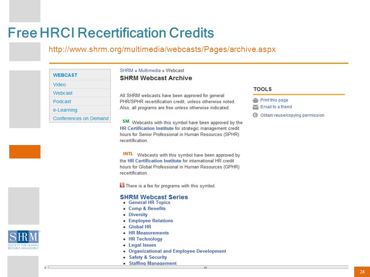This screenshot has width=370, height=277.
Task: Click the horizontal scrollbar at page bottom
Action: click(198, 268)
